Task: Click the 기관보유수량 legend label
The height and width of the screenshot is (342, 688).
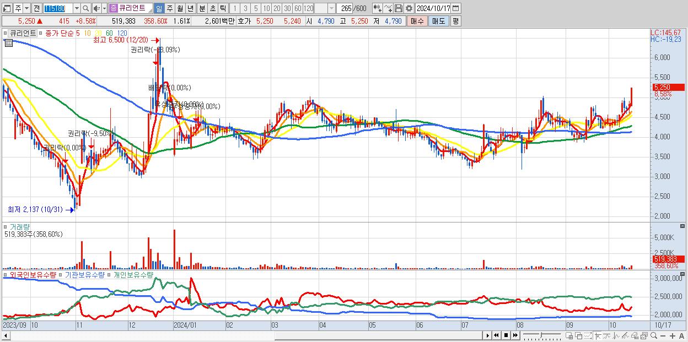Action: (84, 274)
